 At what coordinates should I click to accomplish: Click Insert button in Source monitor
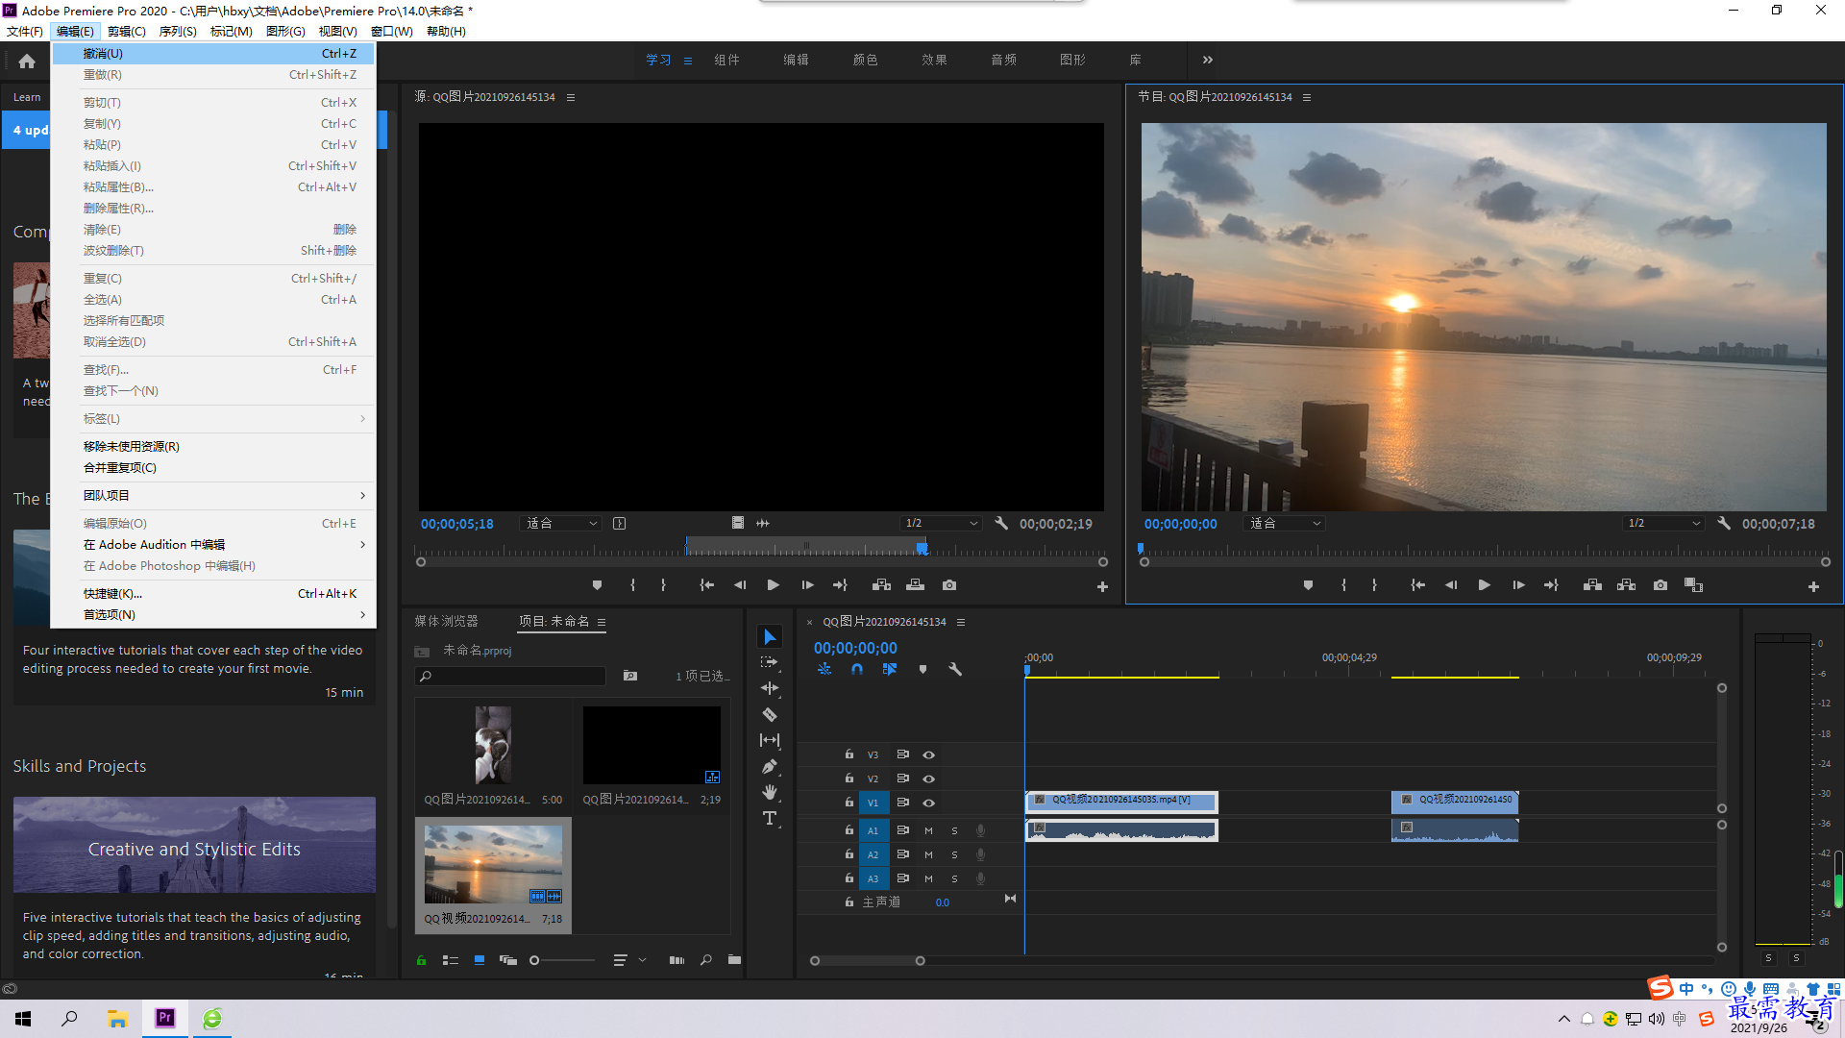click(881, 585)
